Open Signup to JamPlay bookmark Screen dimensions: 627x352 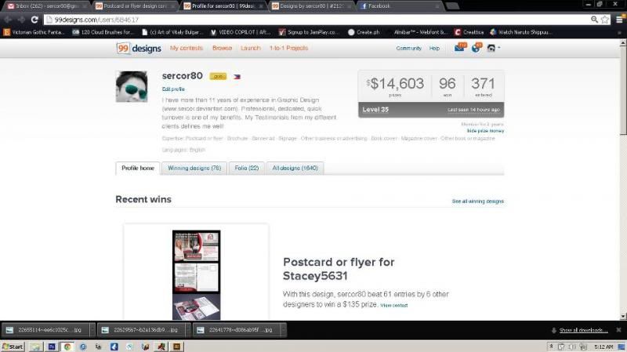(309, 32)
